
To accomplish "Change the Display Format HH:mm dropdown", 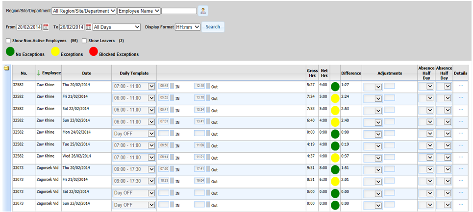I will point(188,27).
